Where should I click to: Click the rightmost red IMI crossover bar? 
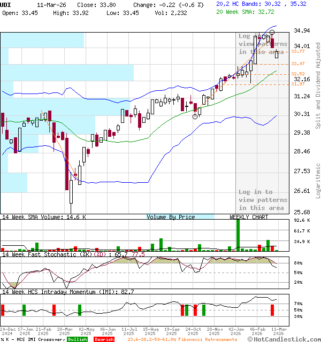[x=272, y=310]
